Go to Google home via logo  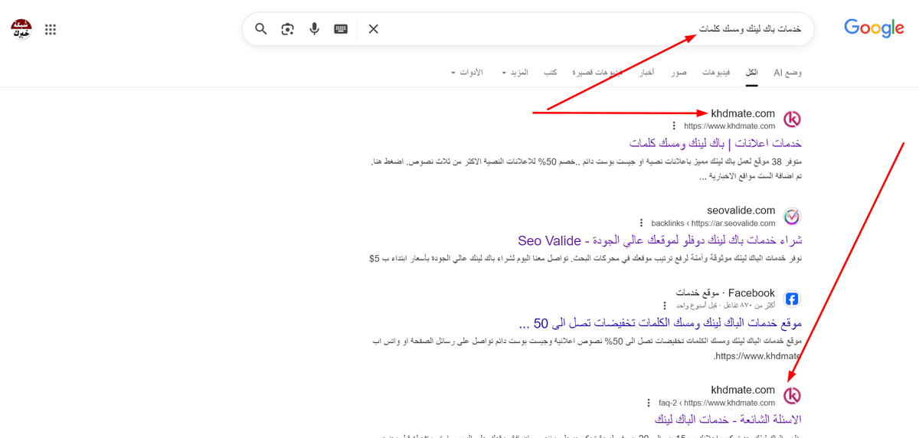[x=874, y=28]
